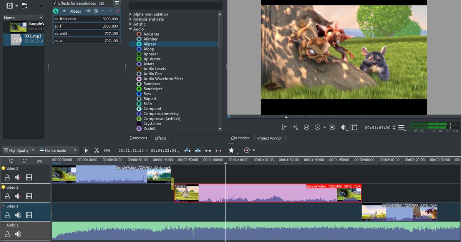Click the favorite effects star icon
The width and height of the screenshot is (461, 242).
pos(231,150)
